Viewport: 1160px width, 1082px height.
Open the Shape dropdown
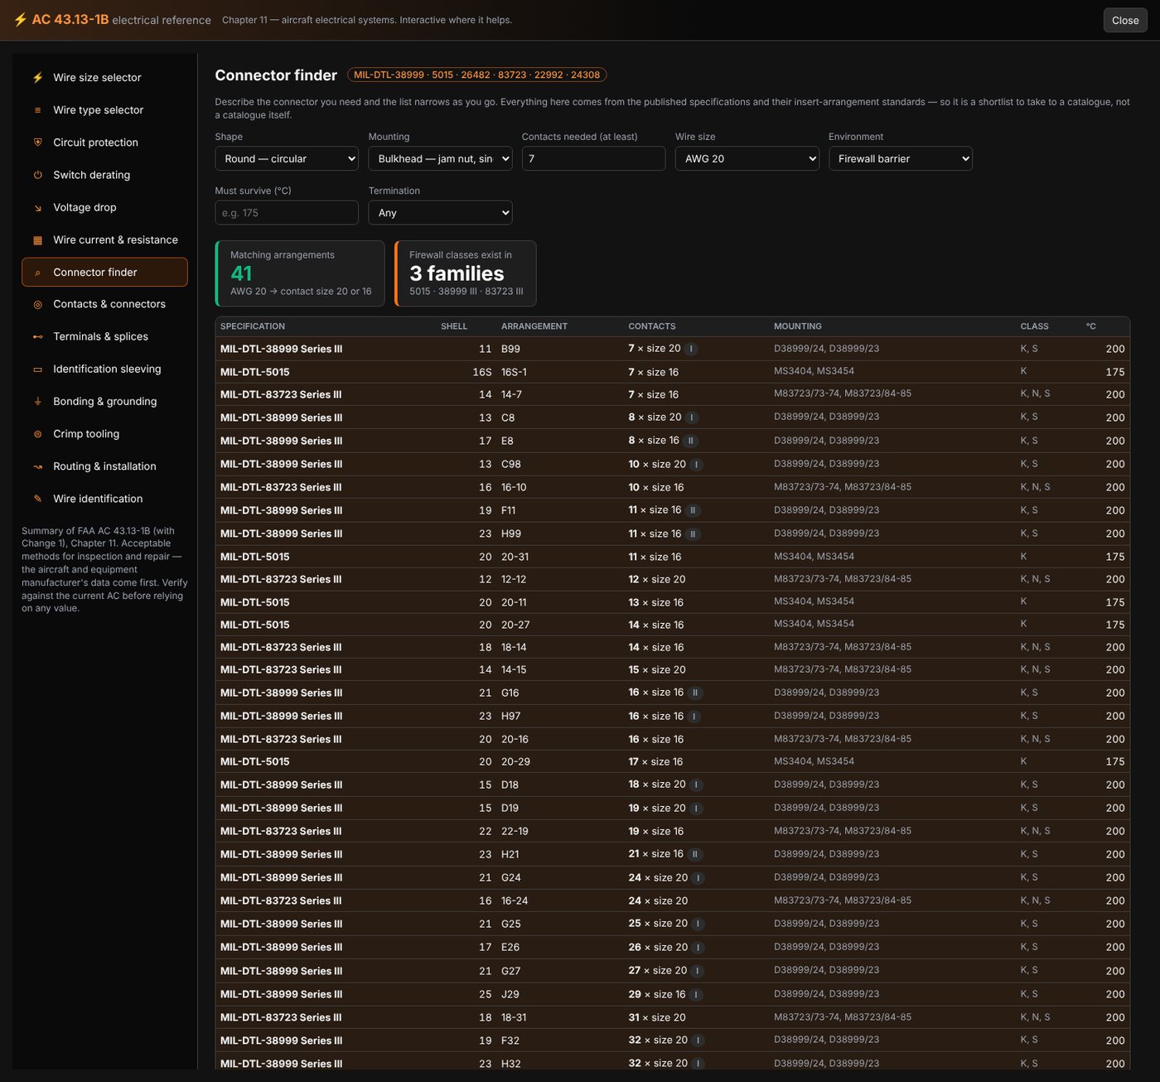point(287,159)
